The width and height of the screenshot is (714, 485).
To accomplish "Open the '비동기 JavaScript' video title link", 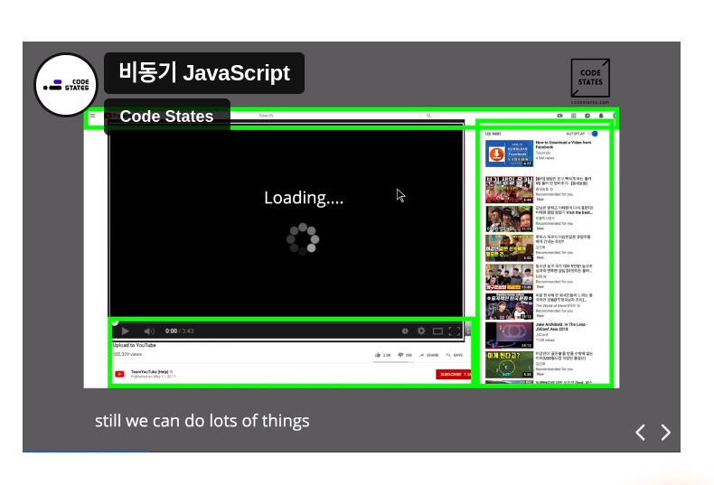I will 204,73.
